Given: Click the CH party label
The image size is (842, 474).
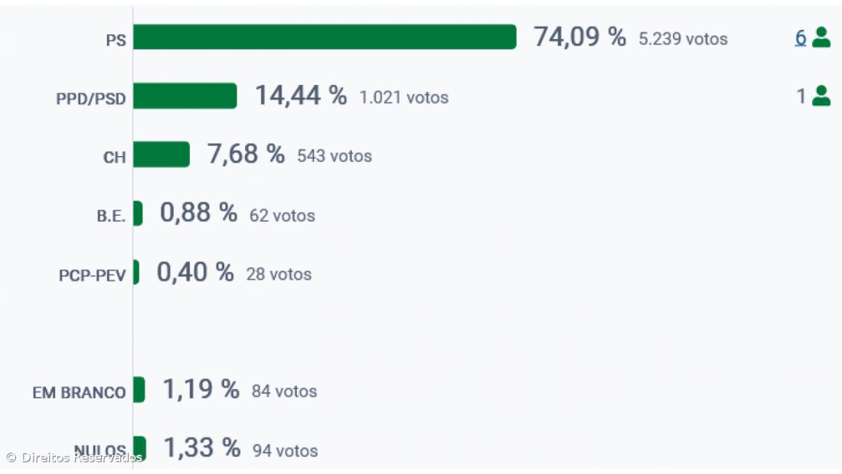Looking at the screenshot, I should [114, 158].
